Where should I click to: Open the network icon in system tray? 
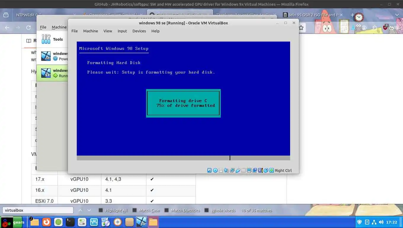[x=374, y=222]
